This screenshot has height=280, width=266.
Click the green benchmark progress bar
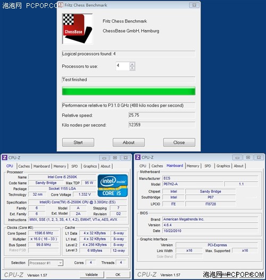pyautogui.click(x=129, y=91)
